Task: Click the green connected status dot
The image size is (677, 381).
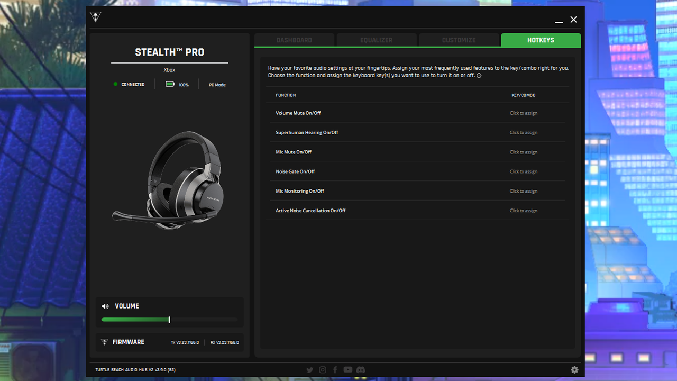Action: point(115,84)
